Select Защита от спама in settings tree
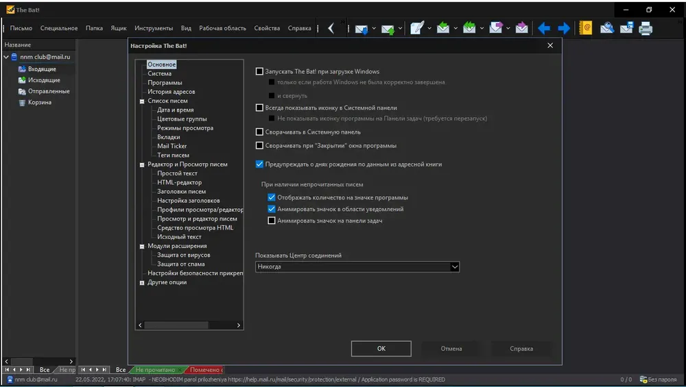 point(180,264)
